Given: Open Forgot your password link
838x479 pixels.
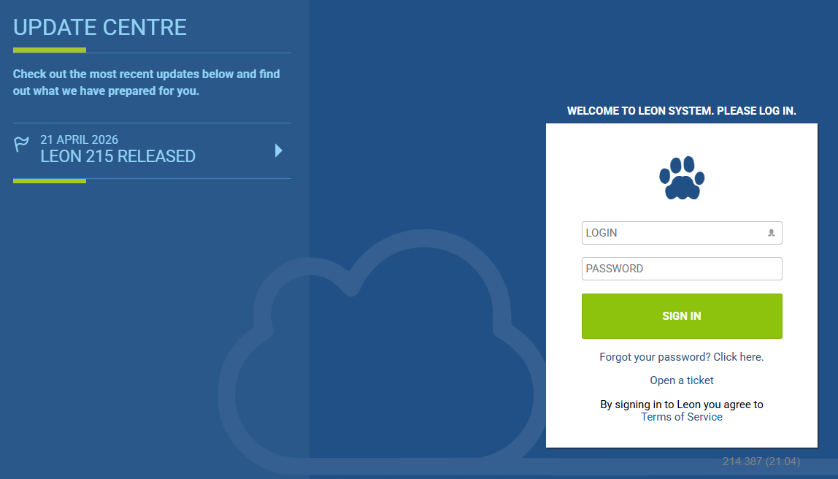Looking at the screenshot, I should click(x=681, y=356).
